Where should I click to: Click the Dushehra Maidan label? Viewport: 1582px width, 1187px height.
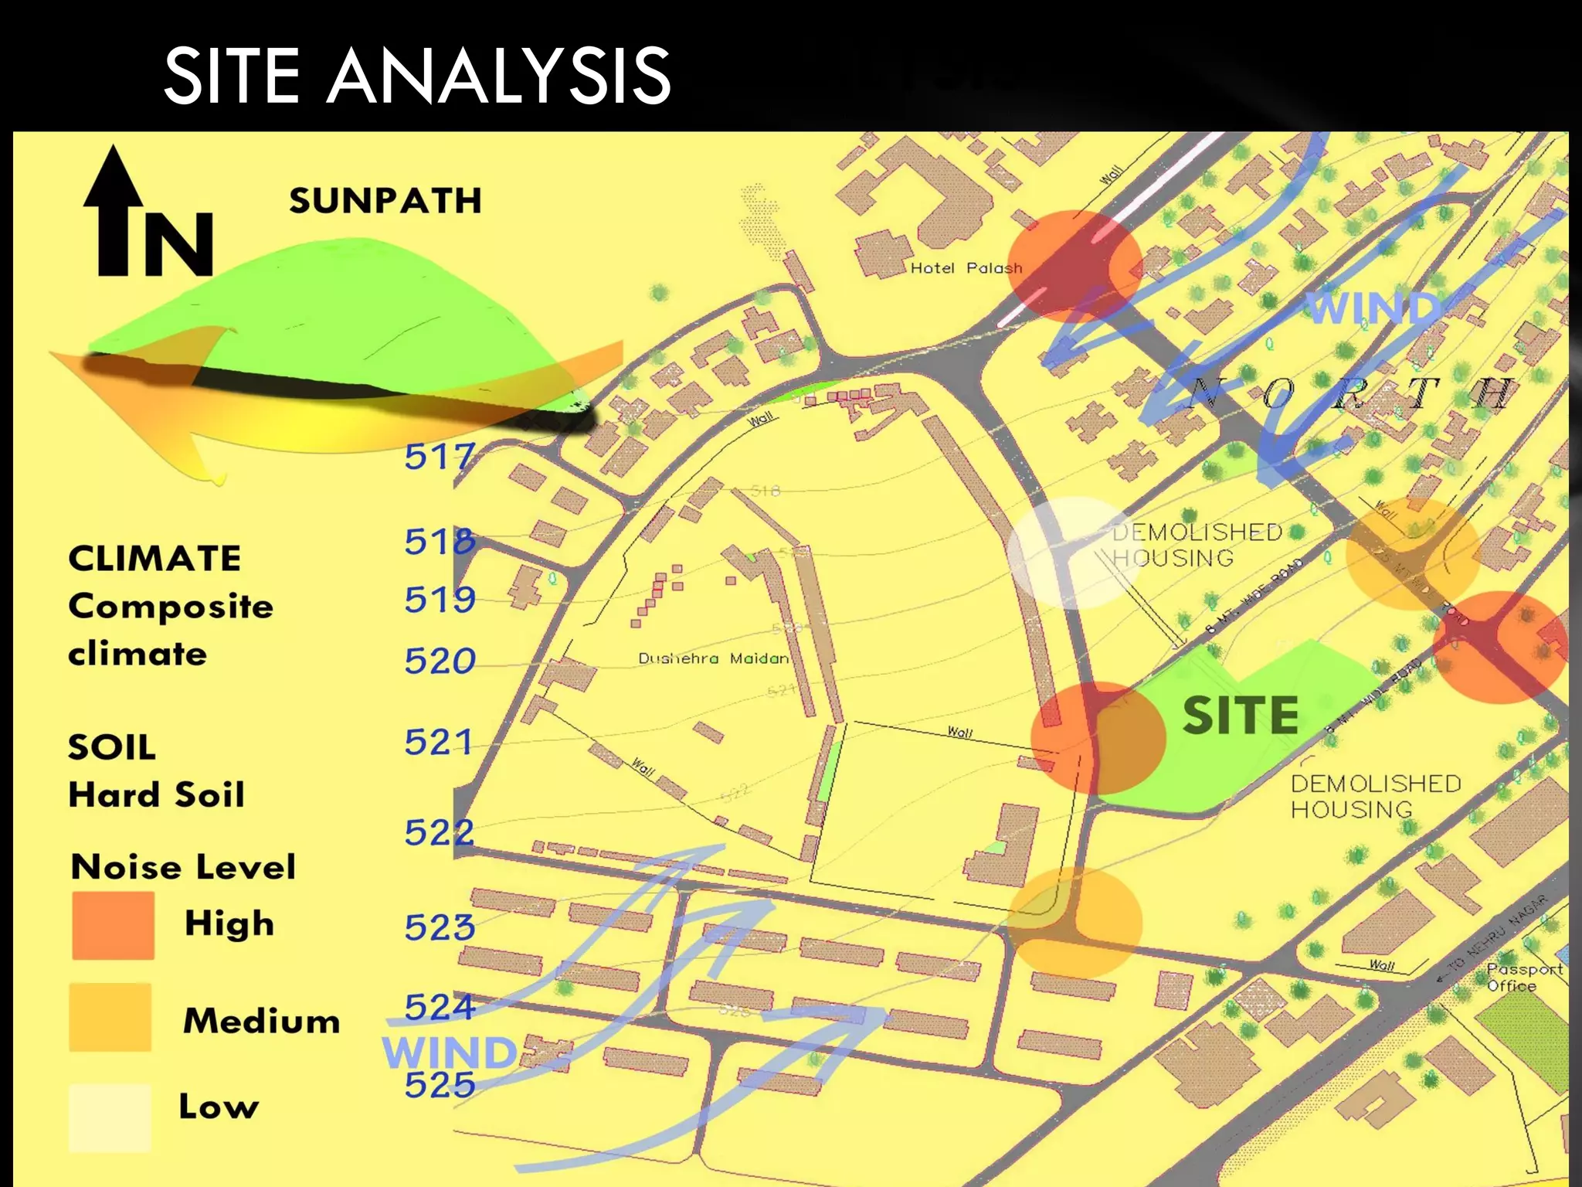click(713, 658)
